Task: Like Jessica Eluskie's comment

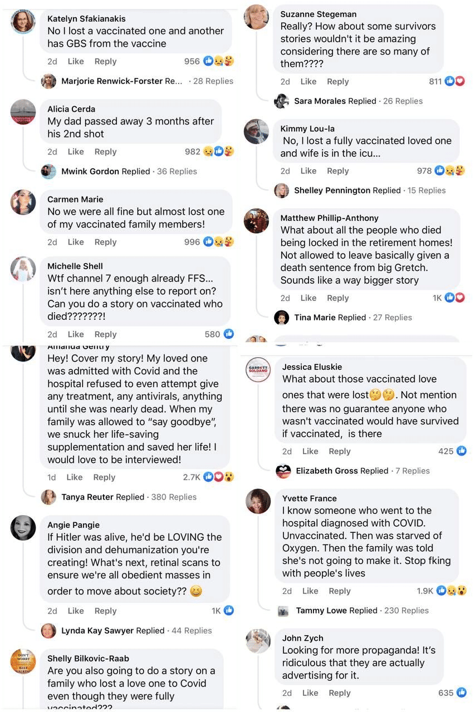Action: pyautogui.click(x=310, y=451)
